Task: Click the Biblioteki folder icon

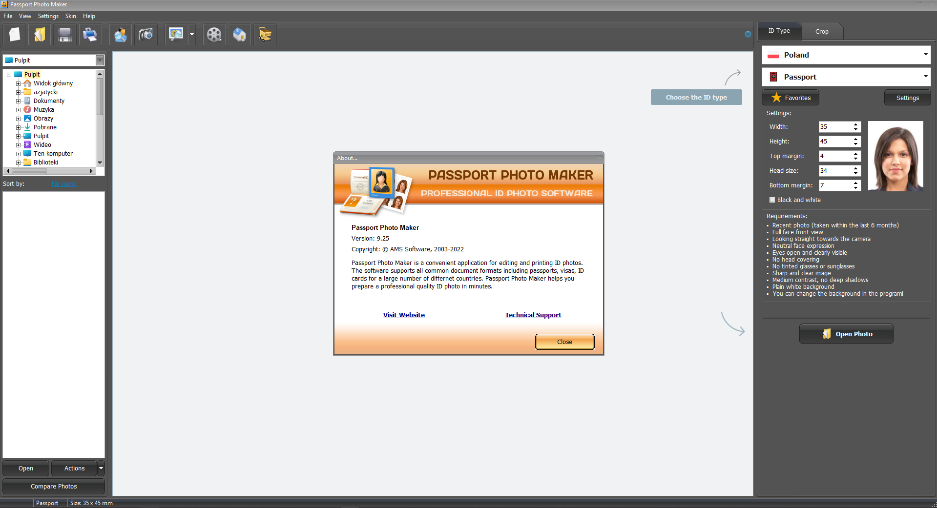Action: click(27, 162)
